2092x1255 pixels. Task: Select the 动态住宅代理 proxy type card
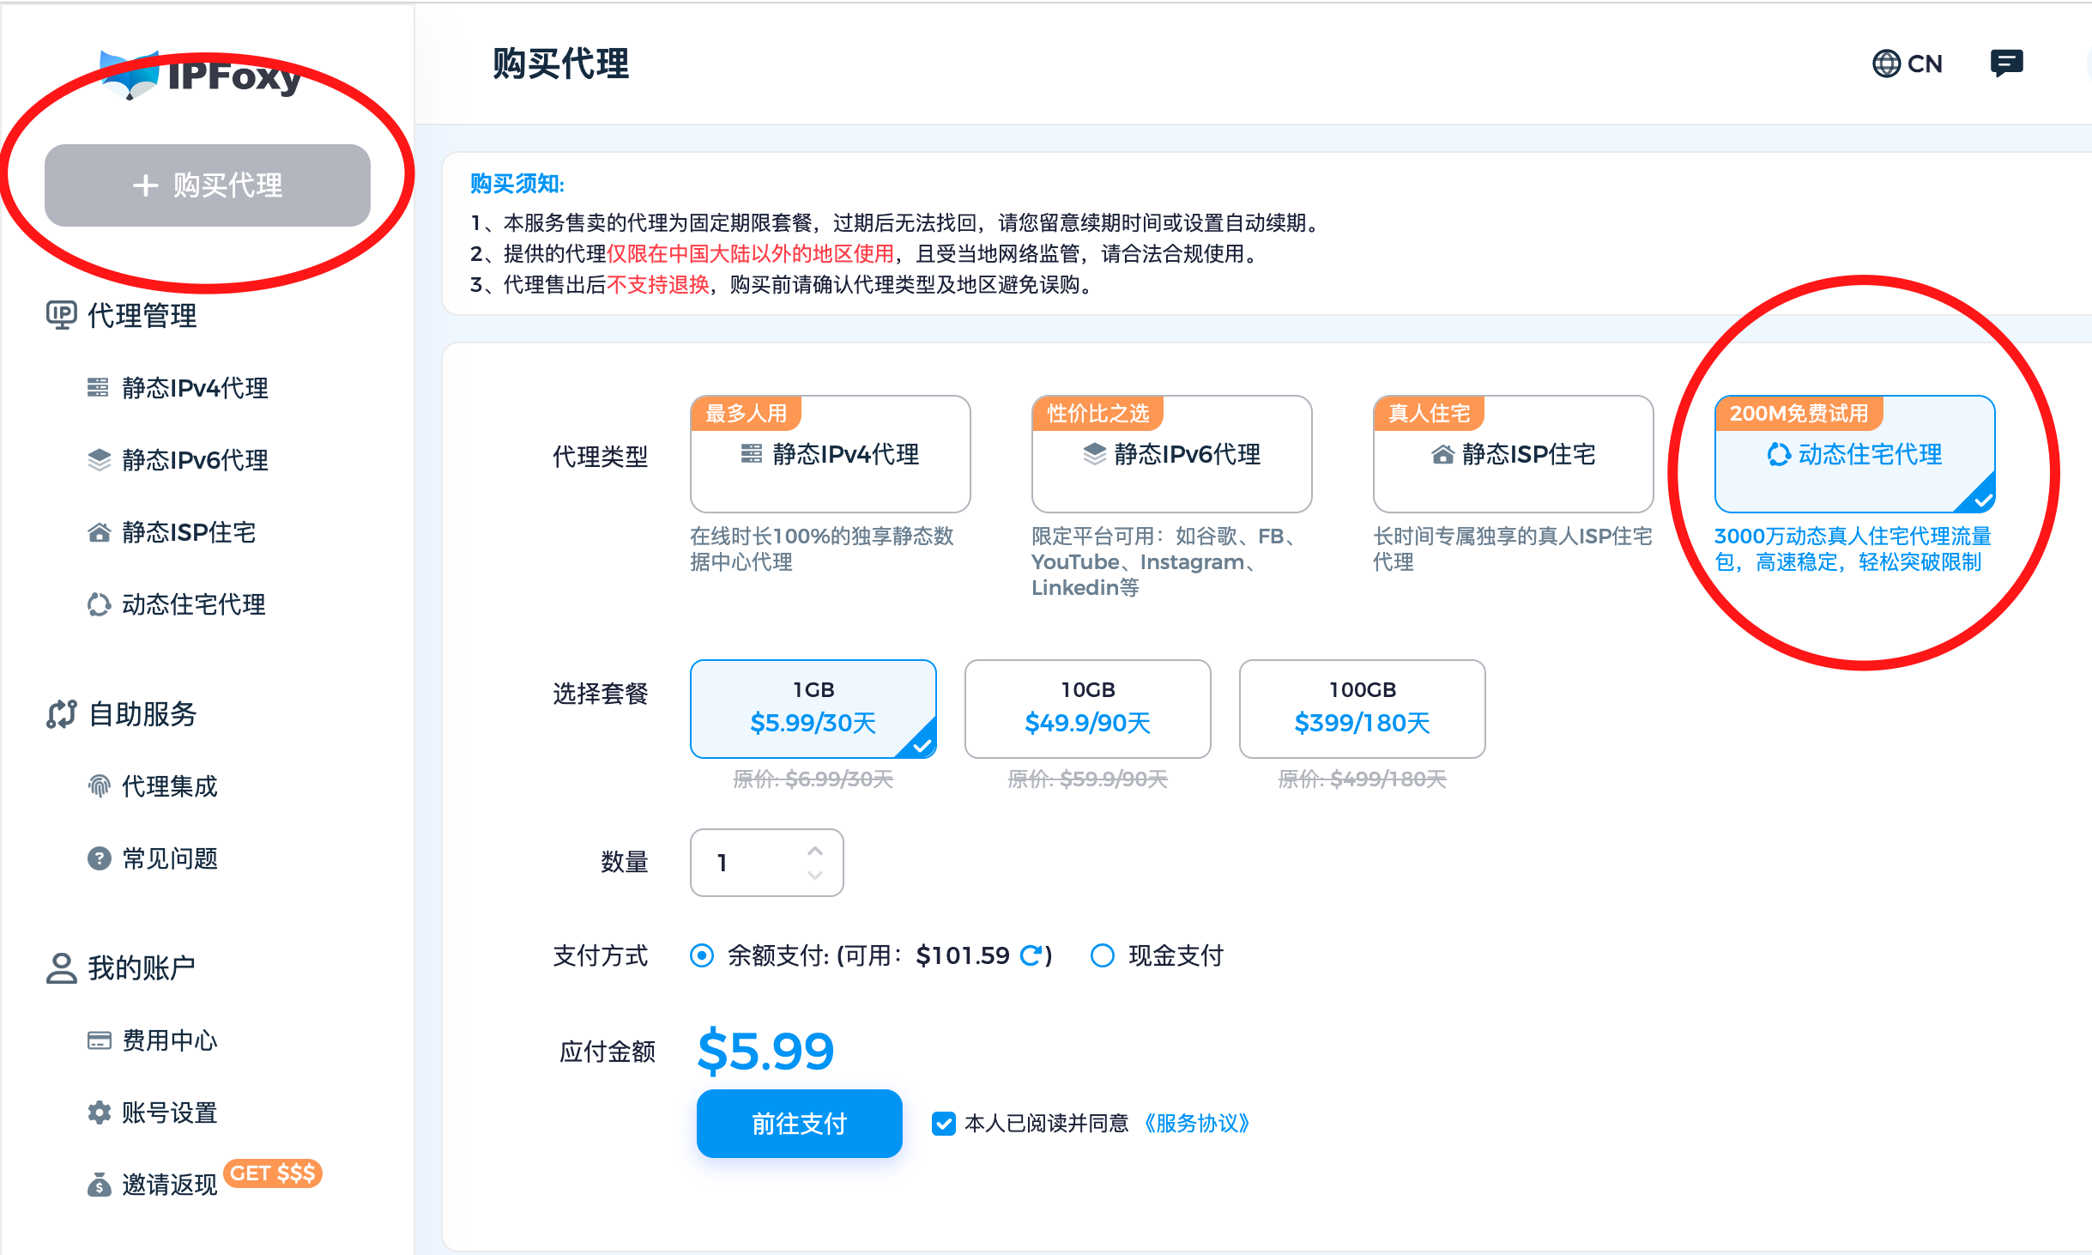(x=1854, y=454)
